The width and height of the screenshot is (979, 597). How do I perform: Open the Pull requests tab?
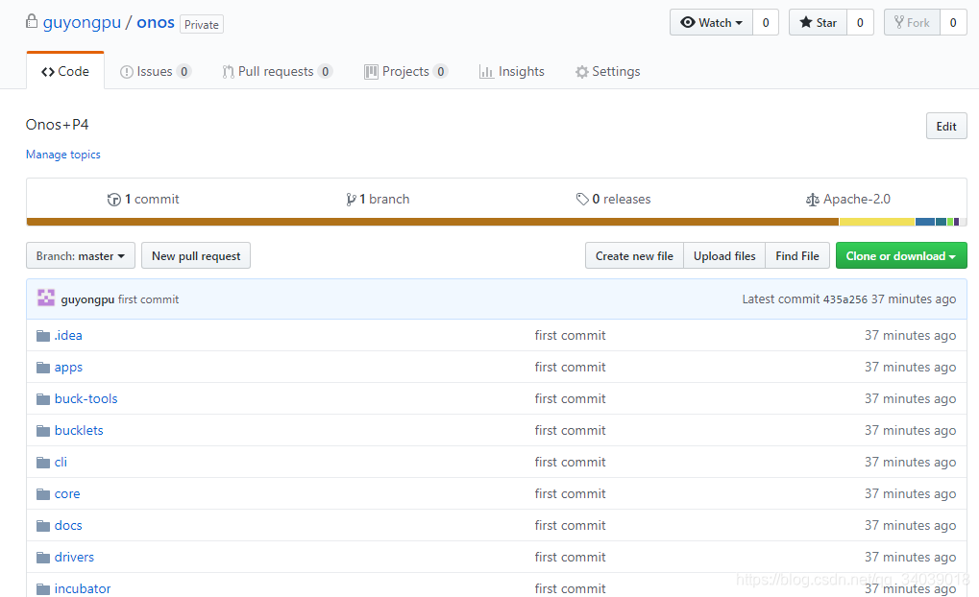[x=277, y=72]
